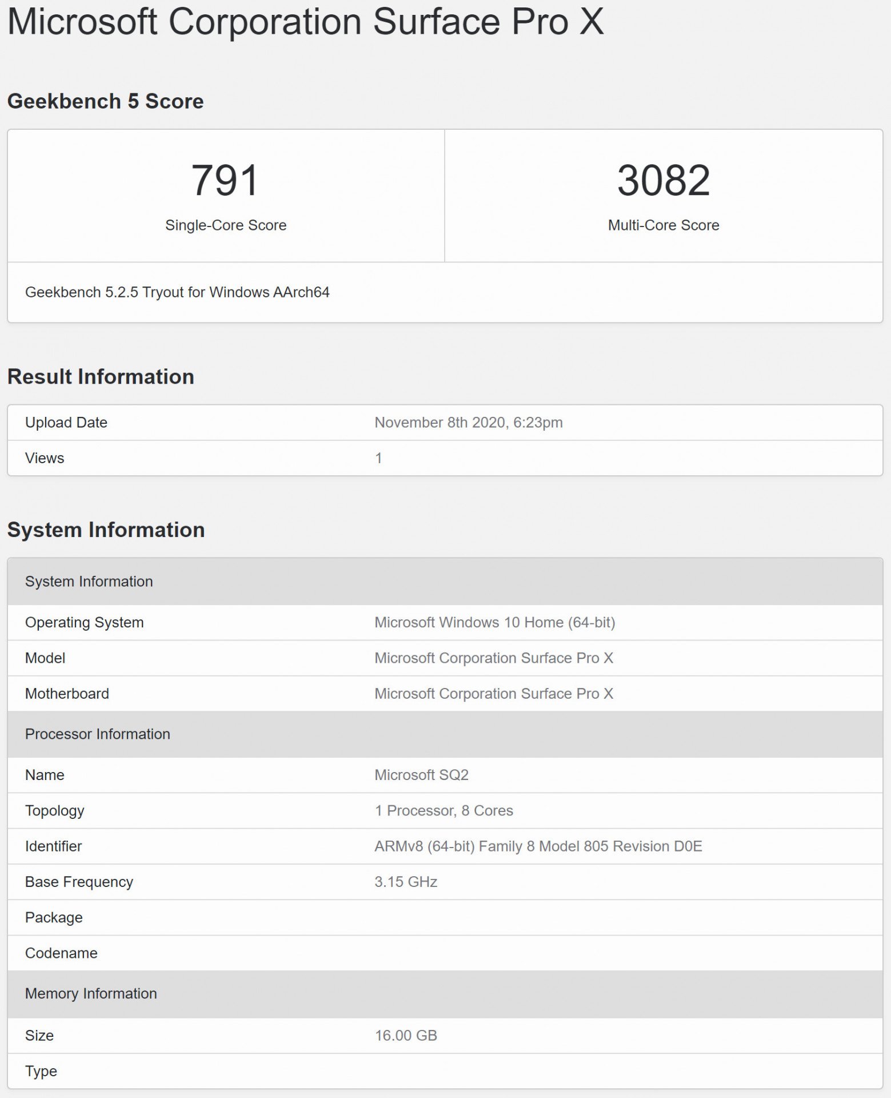This screenshot has width=891, height=1098.
Task: Click the single-core score value 791
Action: click(225, 180)
